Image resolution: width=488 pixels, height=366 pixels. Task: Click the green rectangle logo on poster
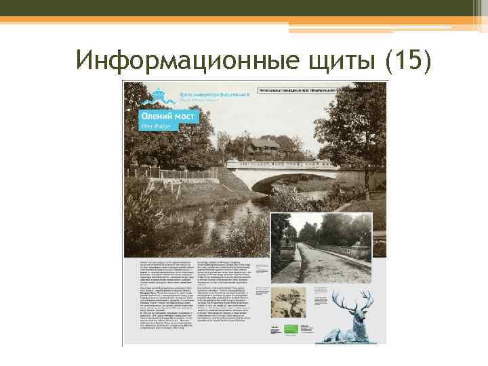pyautogui.click(x=291, y=329)
